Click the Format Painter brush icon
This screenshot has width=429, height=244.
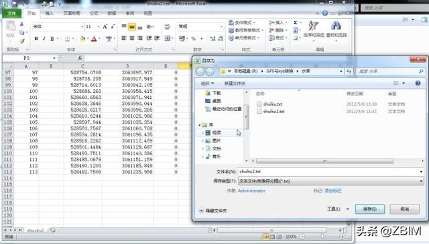[21, 41]
